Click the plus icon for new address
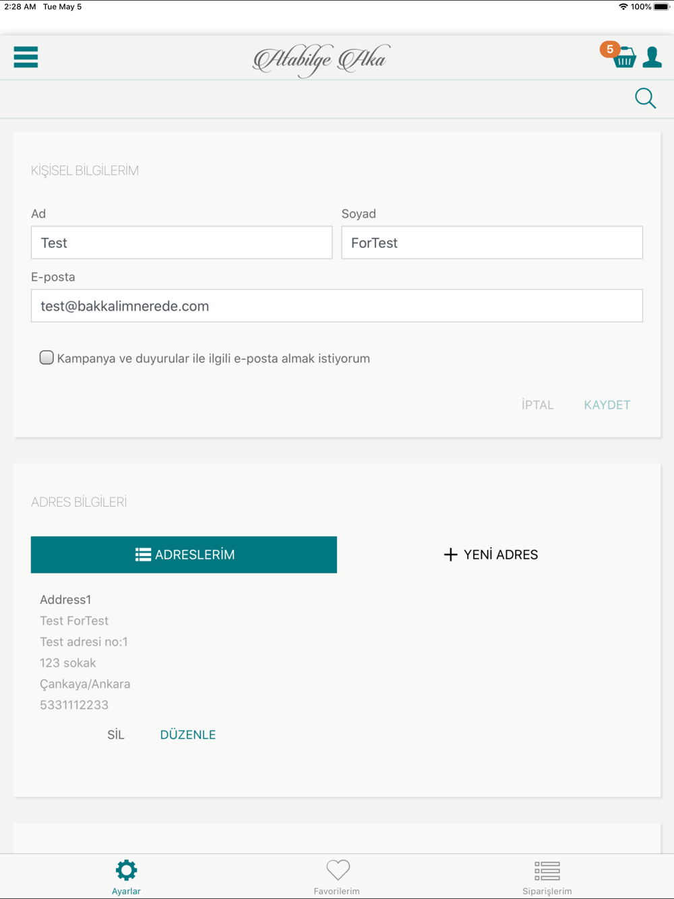Screen dimensions: 674x899 pos(450,555)
